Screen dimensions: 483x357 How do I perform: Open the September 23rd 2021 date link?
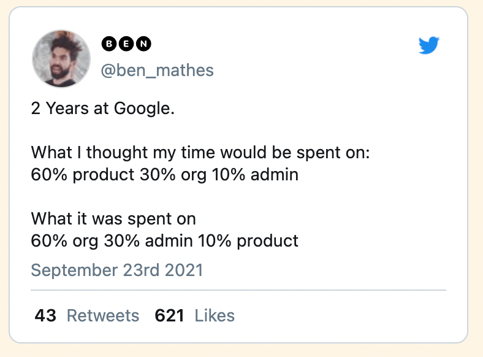(x=116, y=270)
